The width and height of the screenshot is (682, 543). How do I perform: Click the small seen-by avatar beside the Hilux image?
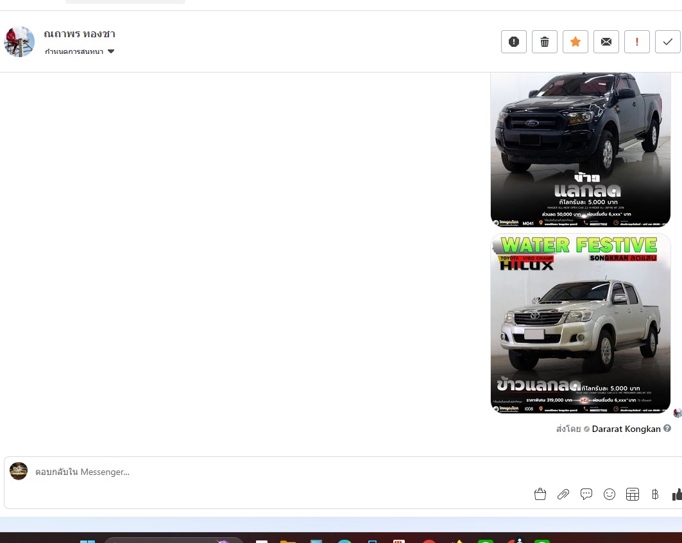(x=678, y=413)
